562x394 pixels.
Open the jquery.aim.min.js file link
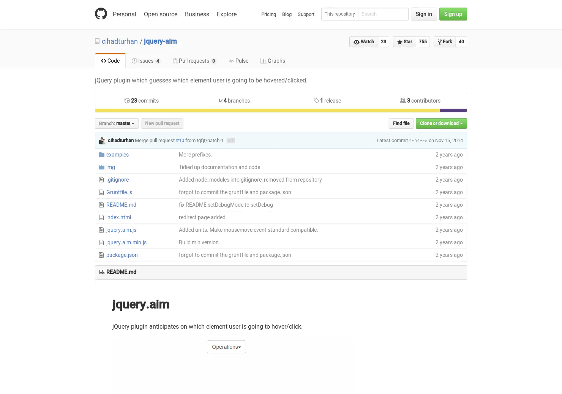126,242
